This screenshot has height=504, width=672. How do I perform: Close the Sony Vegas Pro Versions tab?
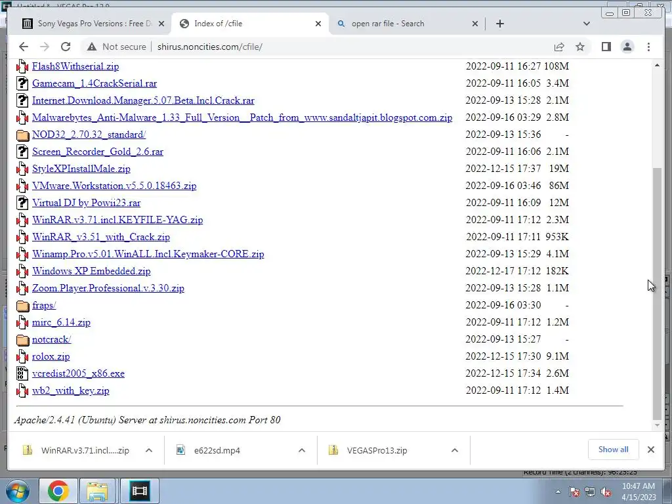coord(161,24)
